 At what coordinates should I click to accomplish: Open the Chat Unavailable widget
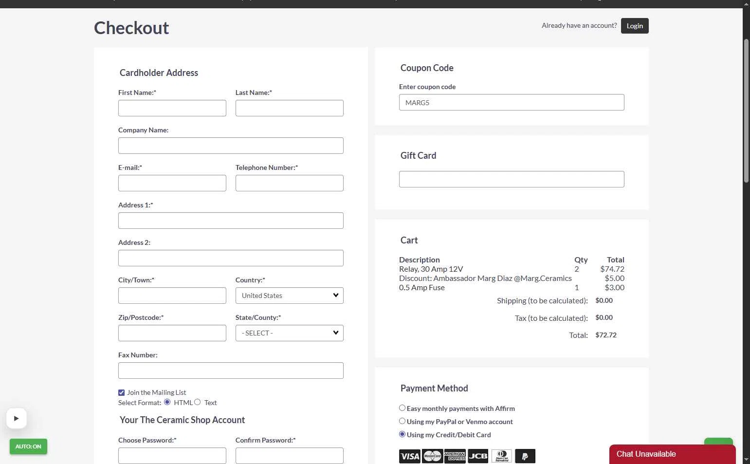(x=673, y=454)
